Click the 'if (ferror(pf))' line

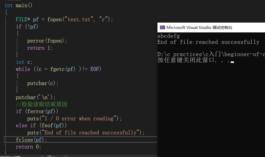[x=37, y=111]
